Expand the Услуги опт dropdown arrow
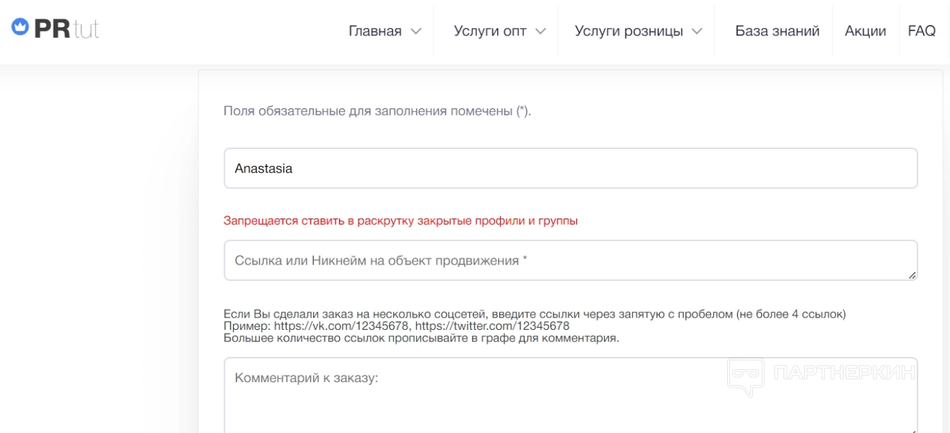950x433 pixels. [540, 31]
